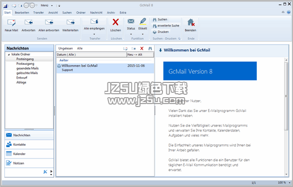Image resolution: width=293 pixels, height=187 pixels.
Task: Open the Nachricht ribbon tab
Action: click(x=96, y=13)
